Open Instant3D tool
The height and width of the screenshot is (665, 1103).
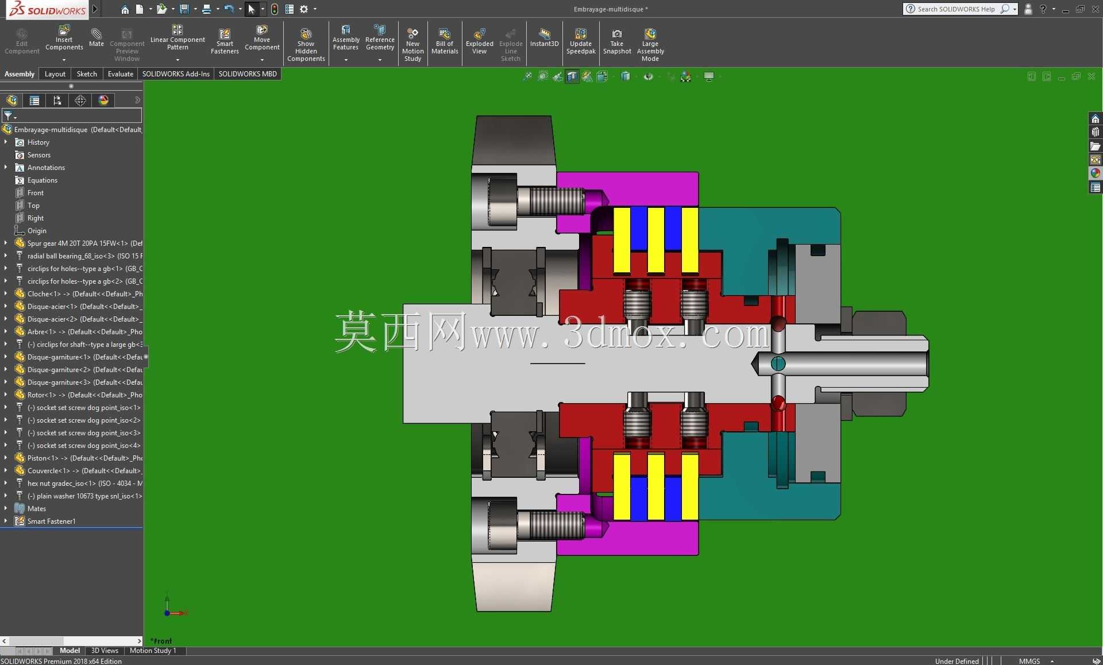544,38
